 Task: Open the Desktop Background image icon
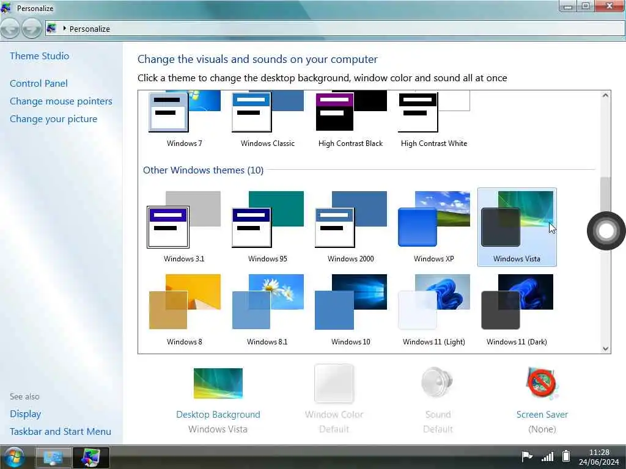point(218,384)
